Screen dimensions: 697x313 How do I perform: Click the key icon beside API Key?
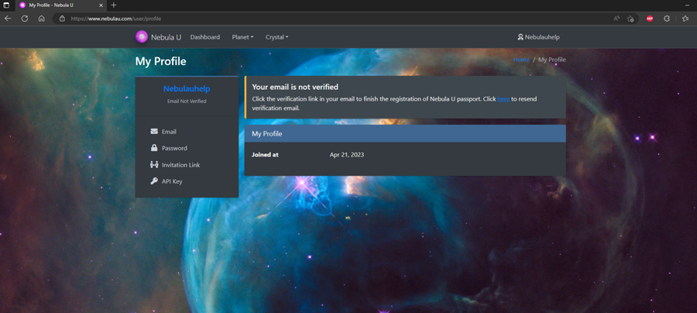click(x=154, y=181)
